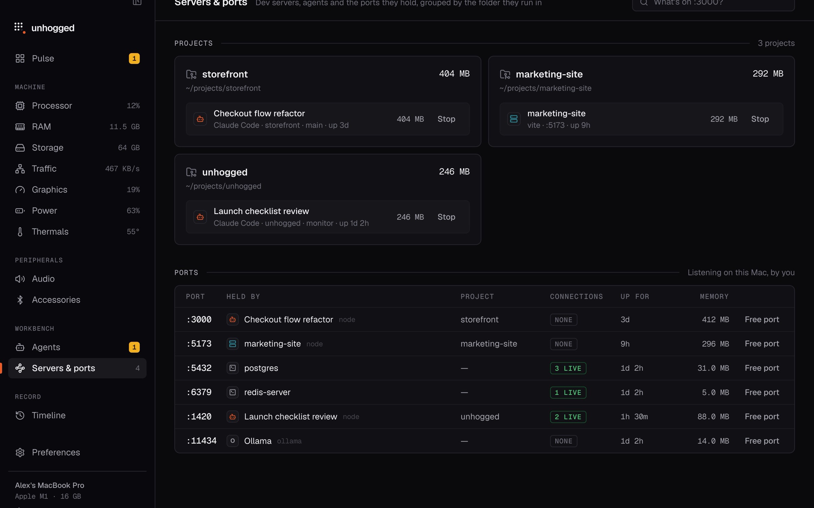Click the Traffic 467 KB/s value
Image resolution: width=814 pixels, height=508 pixels.
122,169
